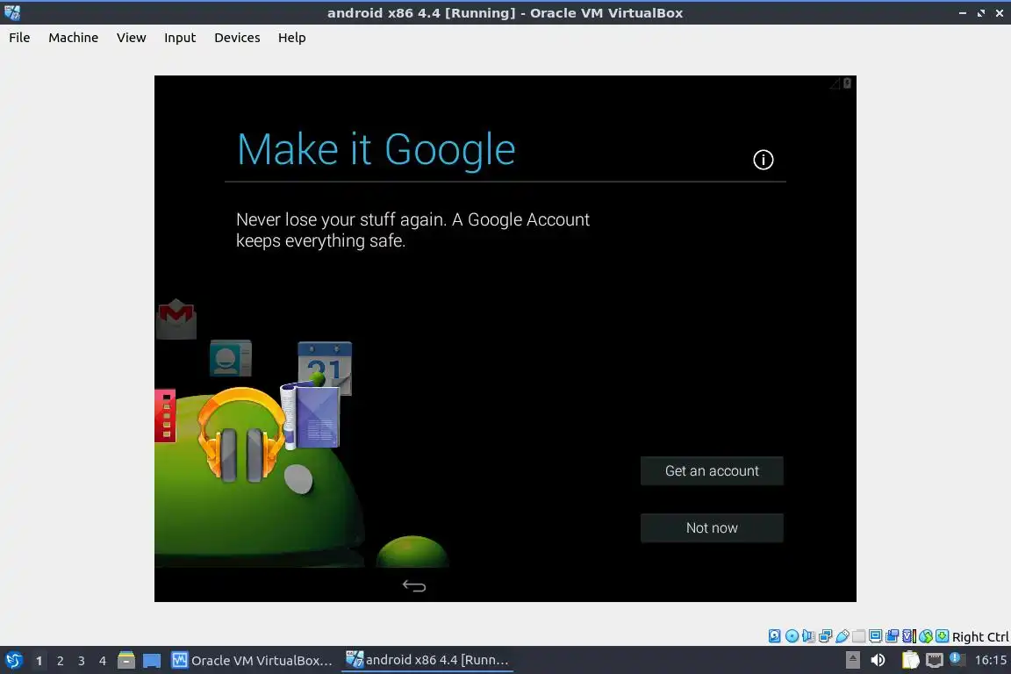Open the Machine menu
Image resolution: width=1011 pixels, height=674 pixels.
(x=74, y=38)
